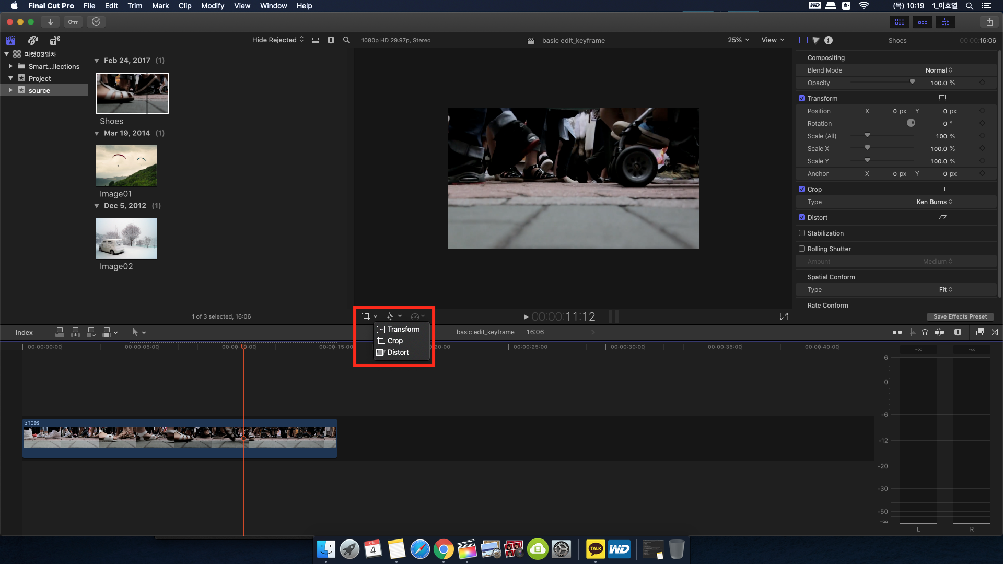Open the 25% viewer zoom dropdown

pyautogui.click(x=738, y=40)
